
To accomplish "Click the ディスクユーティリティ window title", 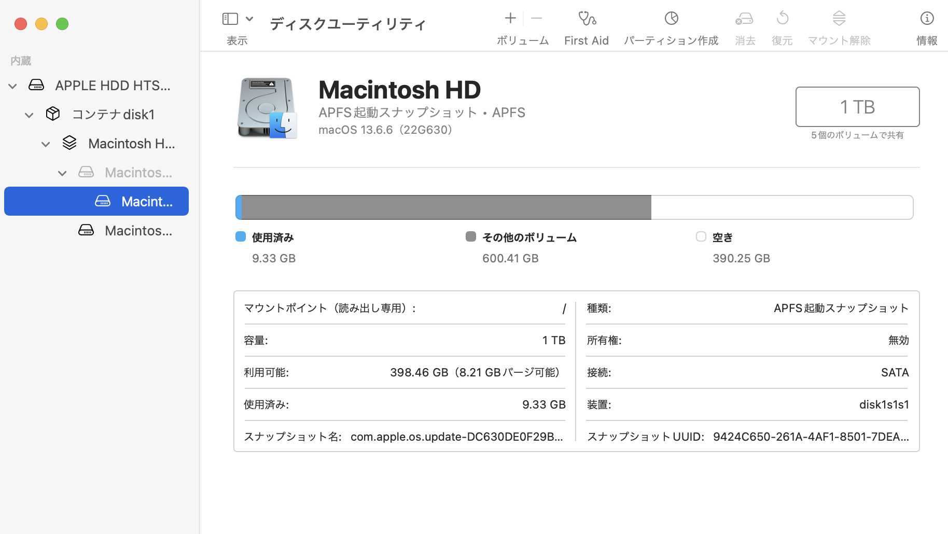I will pos(348,24).
